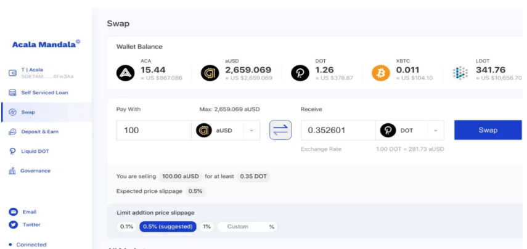This screenshot has height=249, width=527.
Task: Select 0.1% slippage limit
Action: coord(127,226)
